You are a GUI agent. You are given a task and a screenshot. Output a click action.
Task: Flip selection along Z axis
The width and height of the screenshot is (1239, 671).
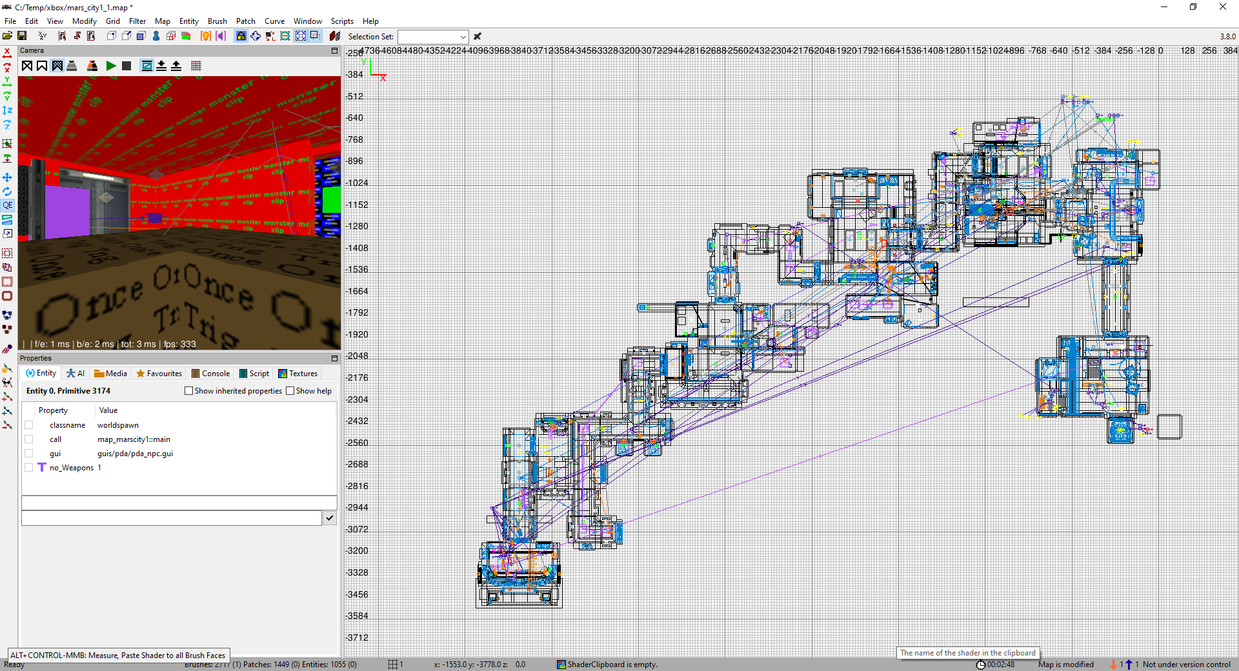pos(7,110)
